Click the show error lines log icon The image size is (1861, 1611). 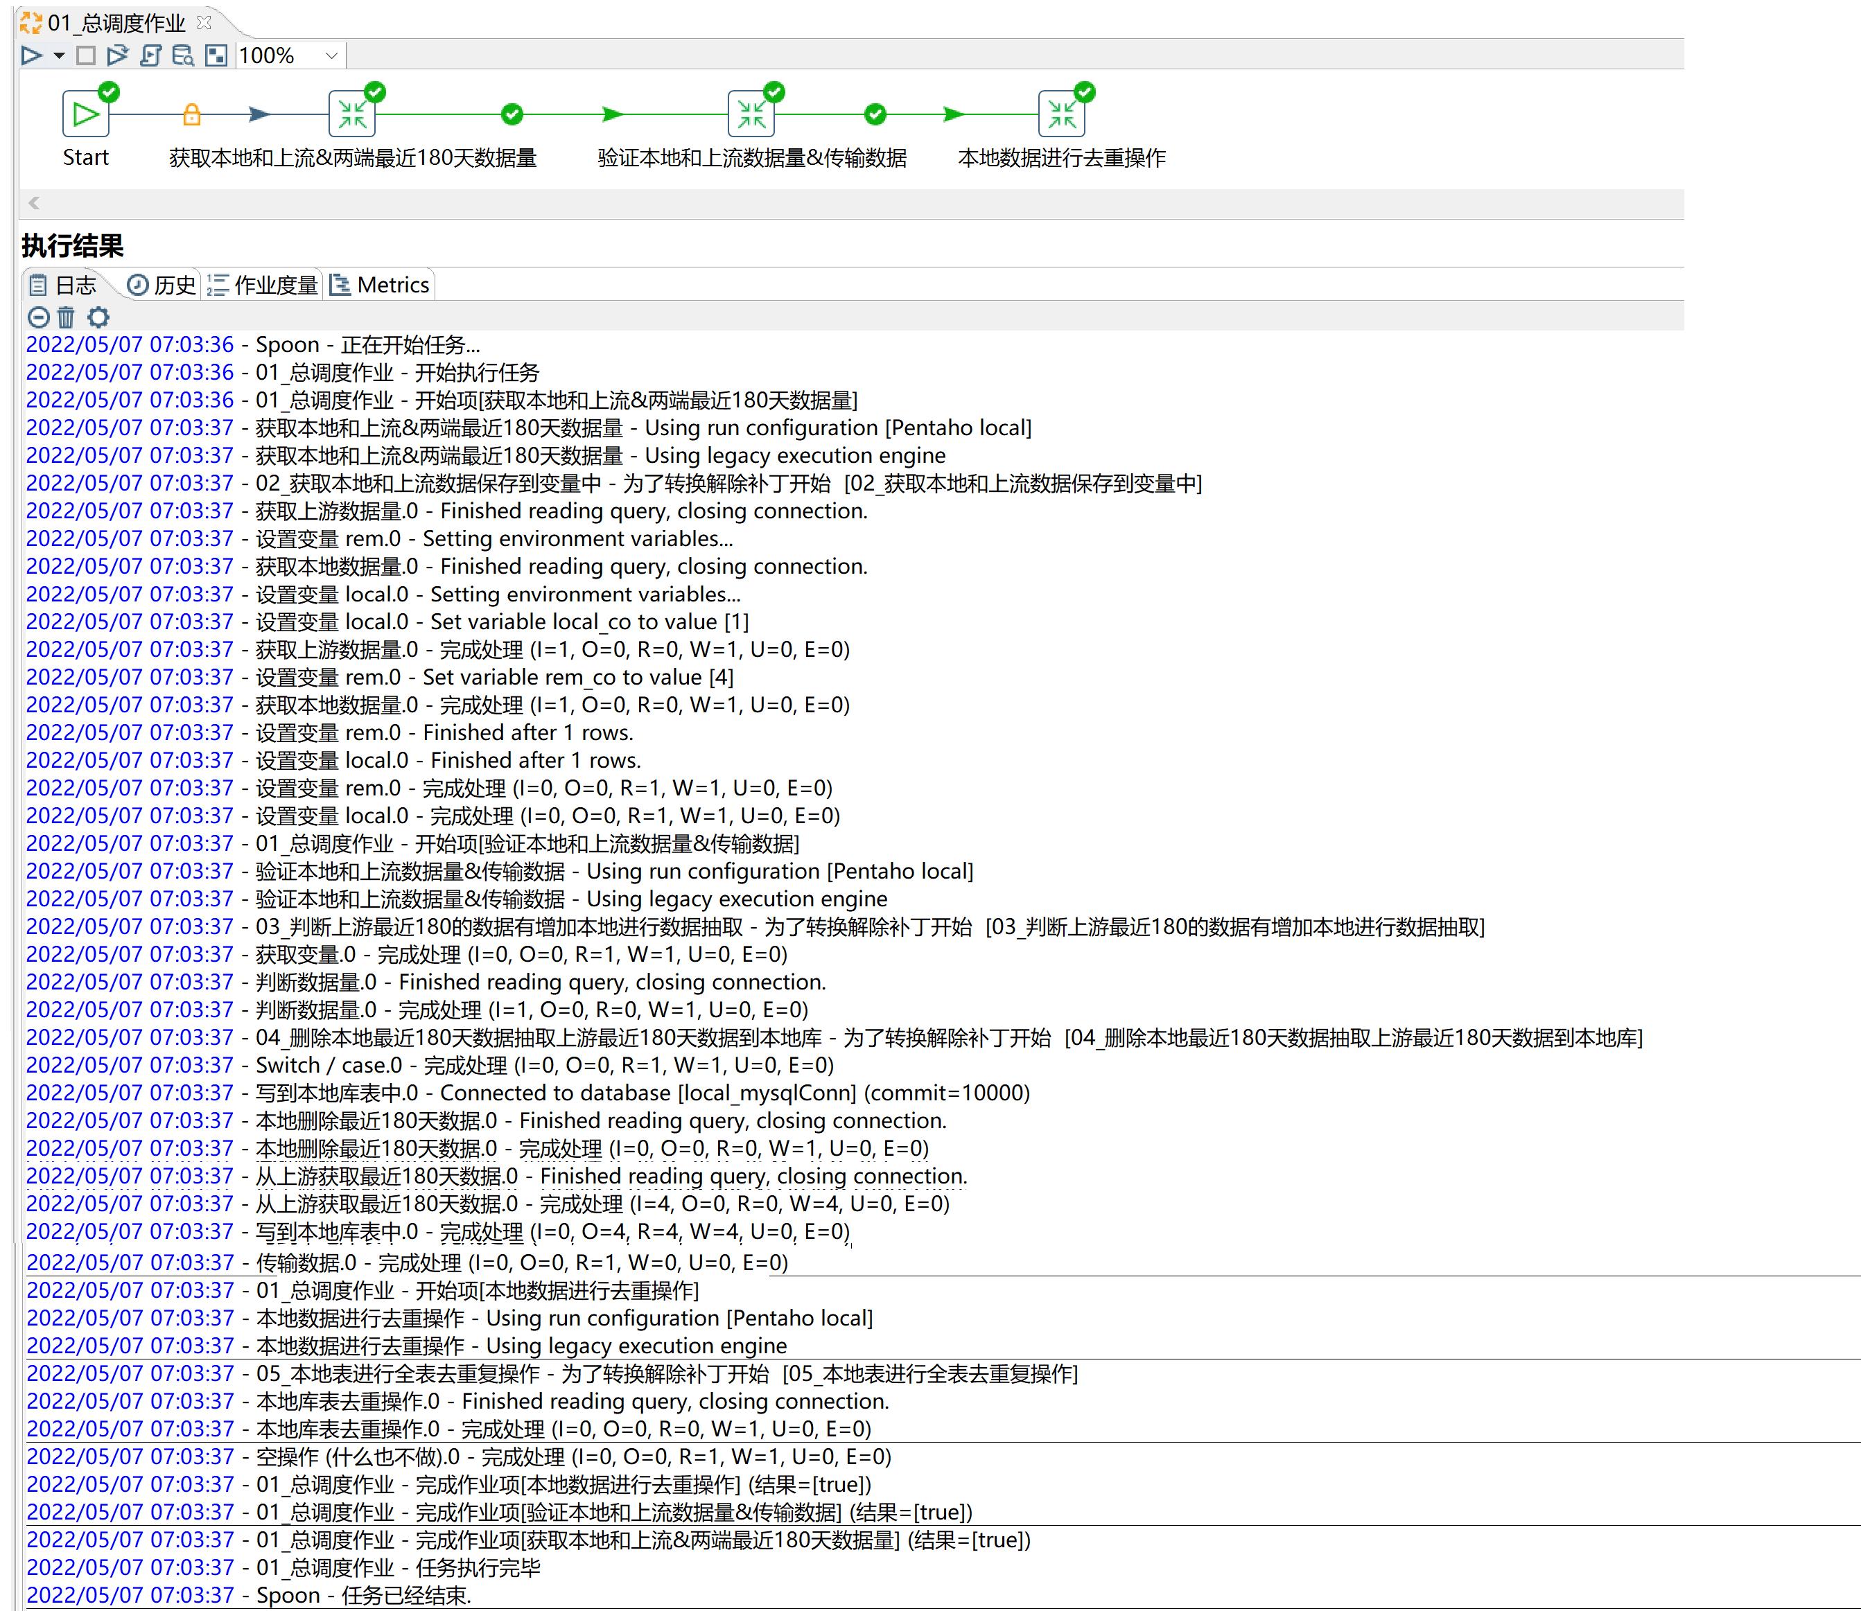pos(39,317)
